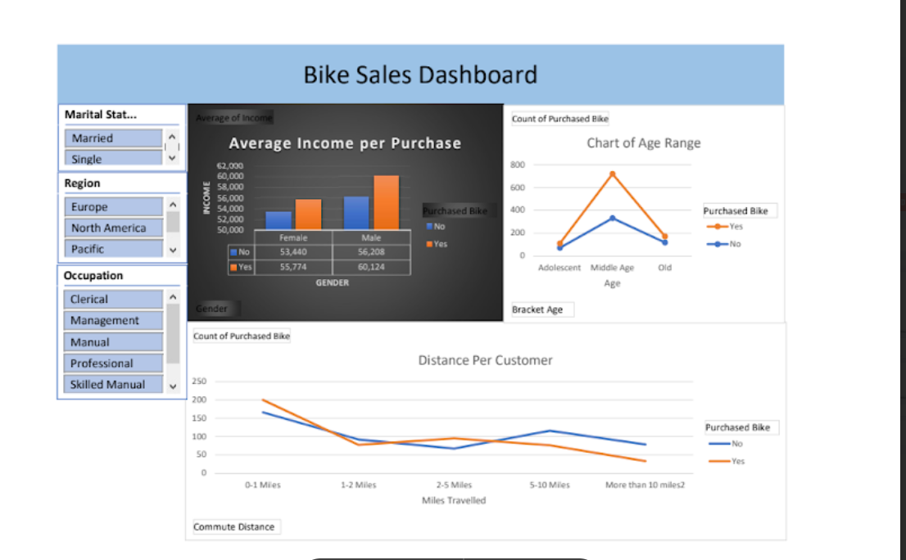Select the Bike Sales Dashboard title banner
The height and width of the screenshot is (560, 906).
(x=420, y=75)
